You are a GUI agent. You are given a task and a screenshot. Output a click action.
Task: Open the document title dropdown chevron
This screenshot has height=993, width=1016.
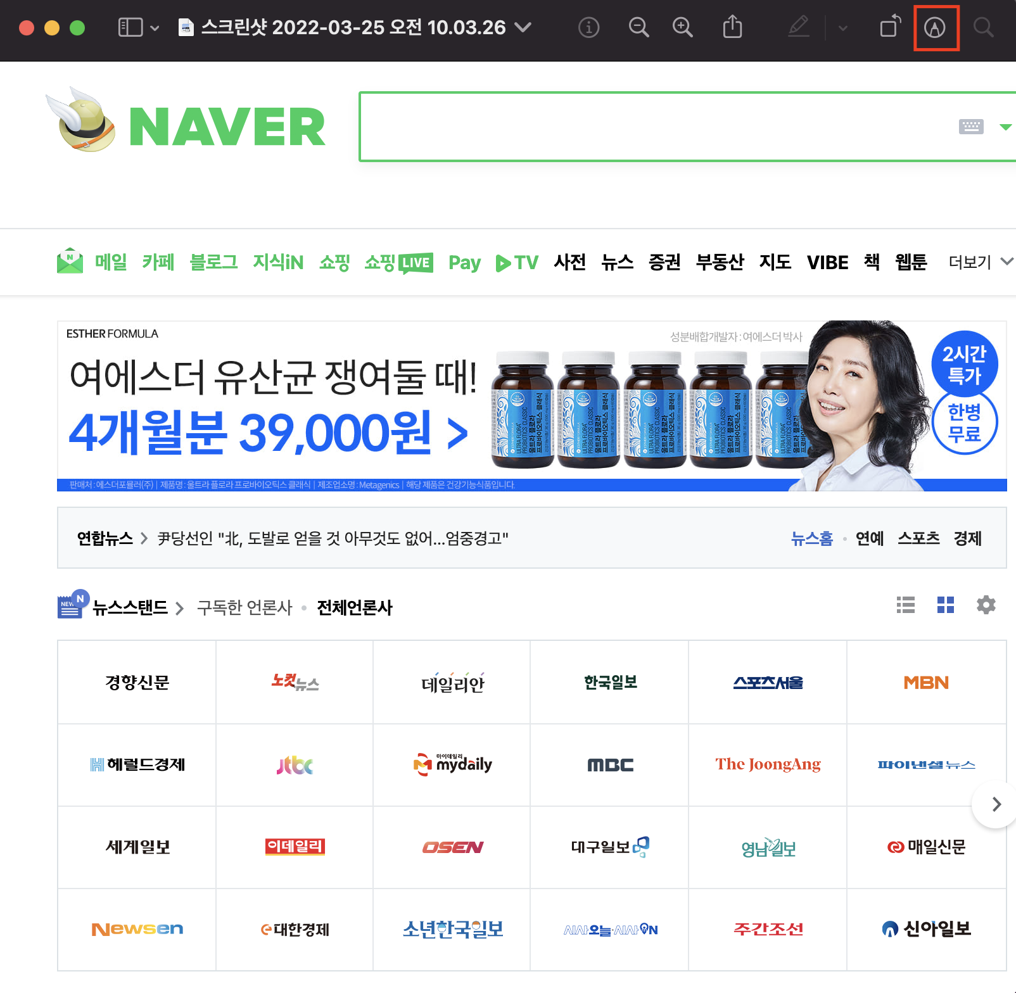[523, 27]
